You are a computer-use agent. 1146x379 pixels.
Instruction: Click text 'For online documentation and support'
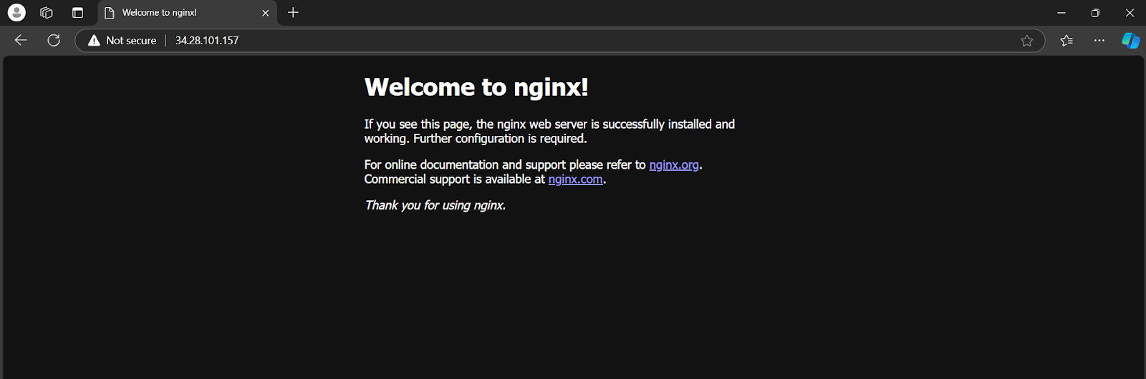coord(465,165)
